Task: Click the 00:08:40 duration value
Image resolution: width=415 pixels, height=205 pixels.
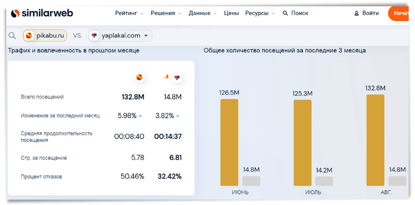Action: click(129, 136)
